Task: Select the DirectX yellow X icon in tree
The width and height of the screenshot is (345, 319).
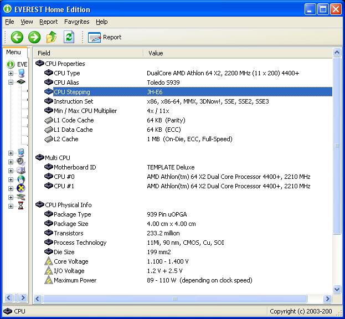Action: [x=21, y=188]
